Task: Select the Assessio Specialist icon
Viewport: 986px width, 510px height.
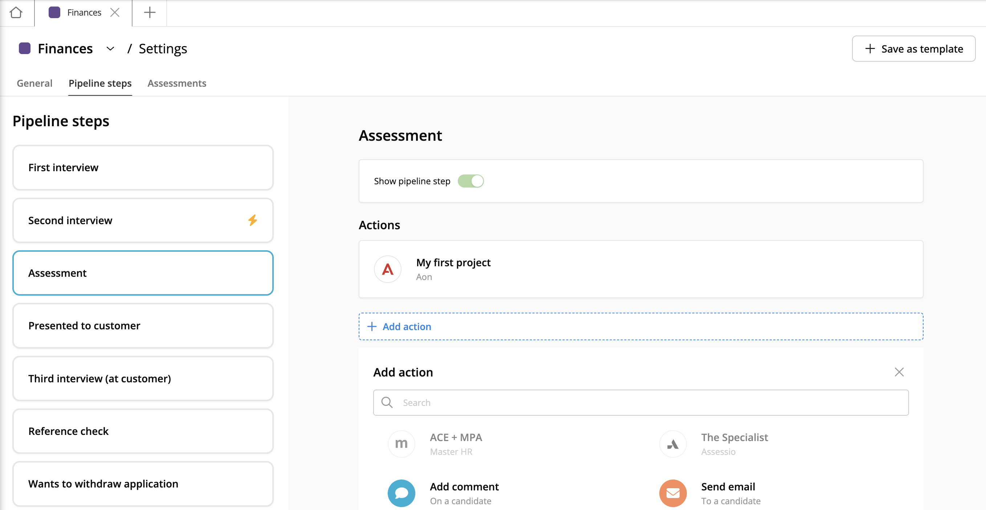Action: coord(672,444)
